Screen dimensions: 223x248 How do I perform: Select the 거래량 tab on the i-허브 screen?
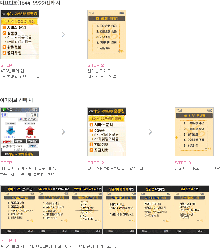tap(32, 141)
